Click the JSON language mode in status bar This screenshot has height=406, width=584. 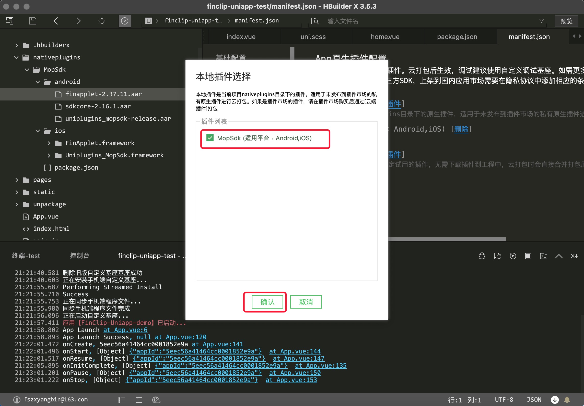click(x=534, y=400)
